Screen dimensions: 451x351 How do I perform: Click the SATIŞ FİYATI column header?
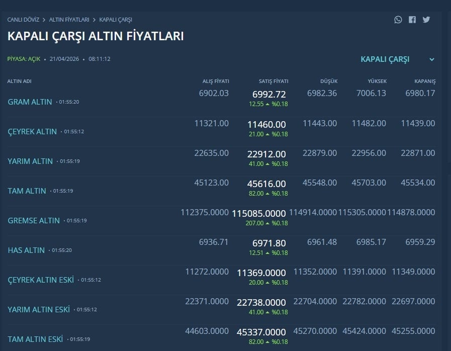274,81
